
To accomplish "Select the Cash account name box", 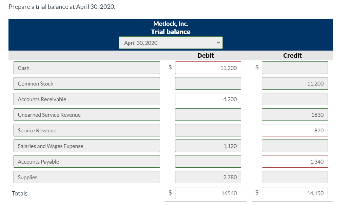I will (x=86, y=68).
